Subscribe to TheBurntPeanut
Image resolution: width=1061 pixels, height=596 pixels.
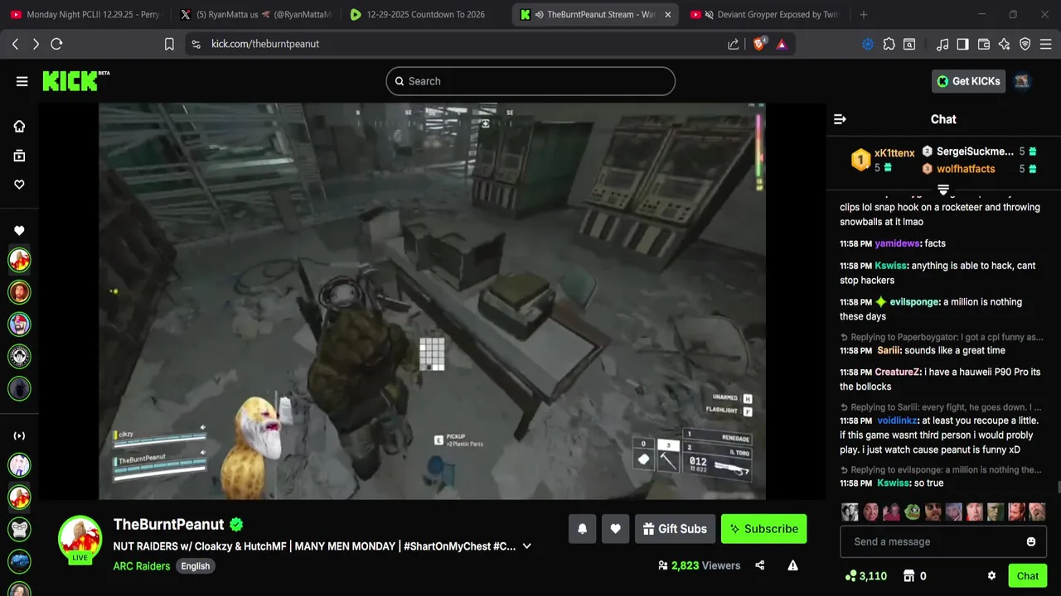point(763,529)
